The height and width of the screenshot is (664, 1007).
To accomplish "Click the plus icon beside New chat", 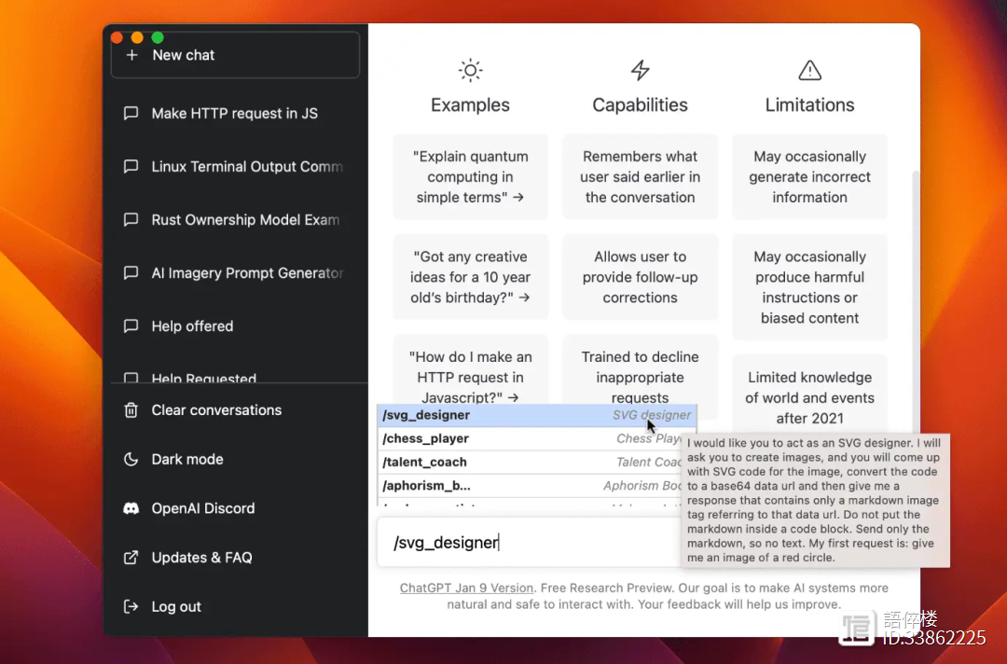I will (x=131, y=55).
